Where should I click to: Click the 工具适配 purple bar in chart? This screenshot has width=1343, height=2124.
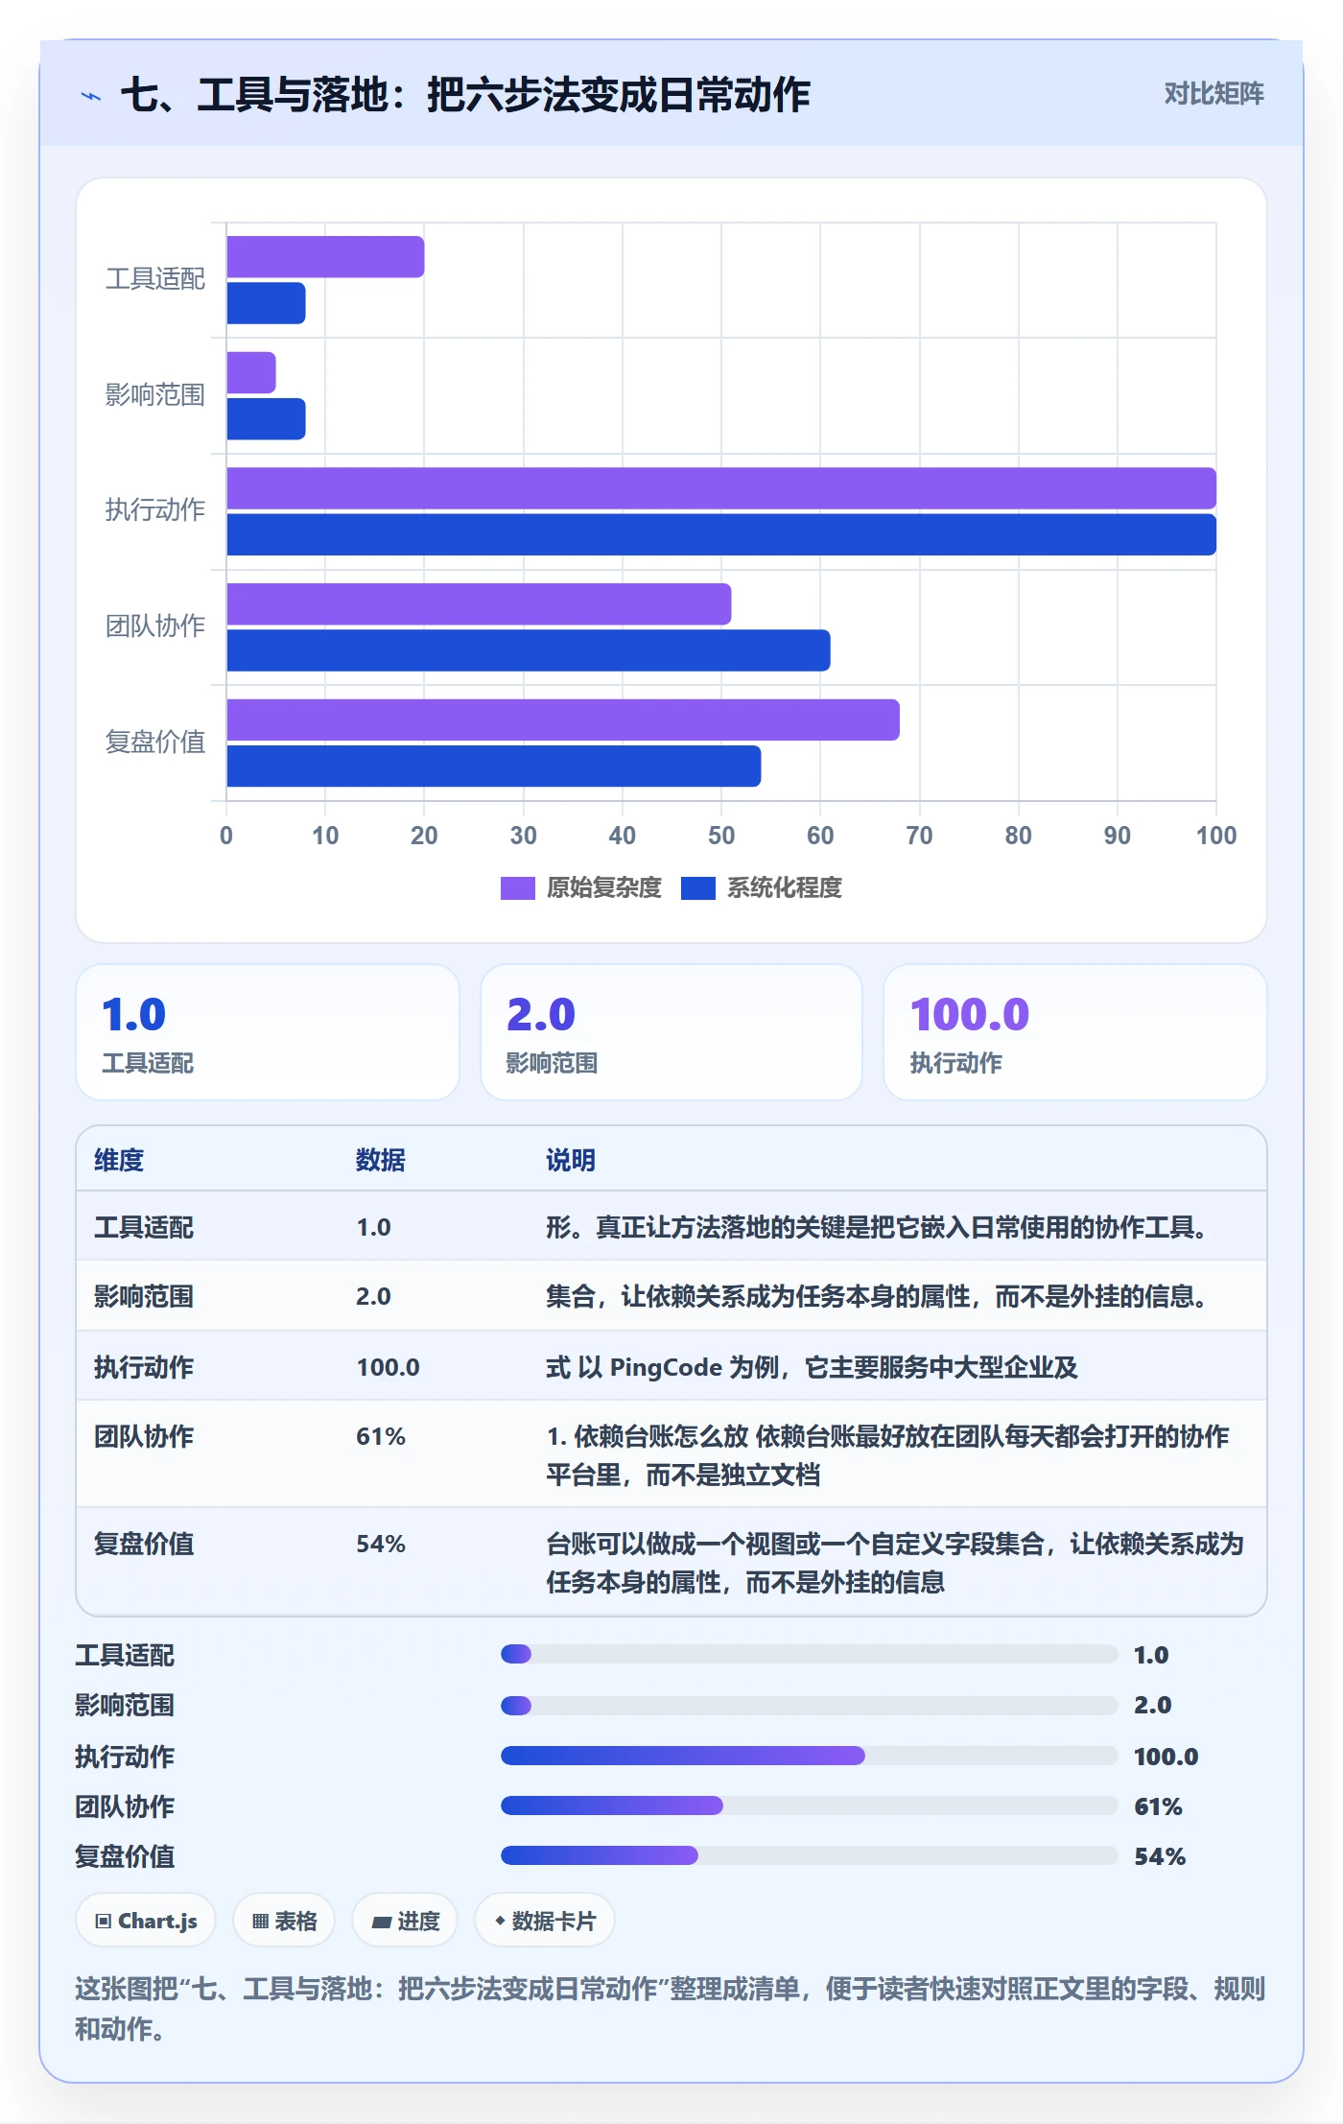(x=325, y=257)
